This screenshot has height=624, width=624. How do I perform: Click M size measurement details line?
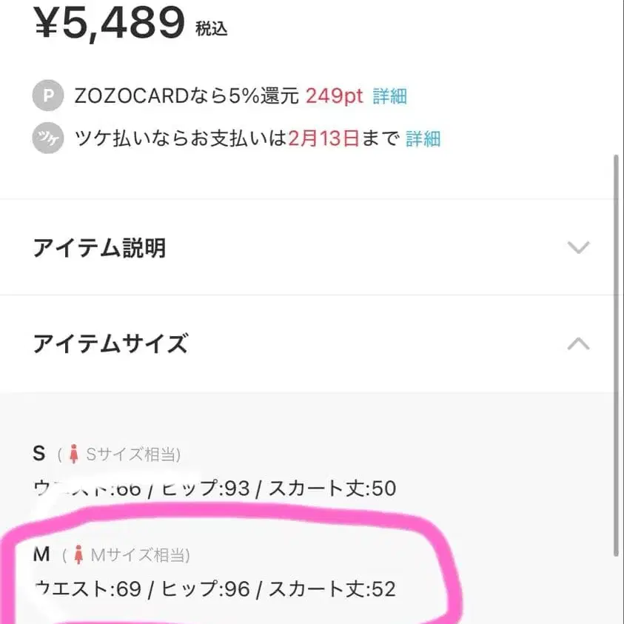[x=217, y=590]
